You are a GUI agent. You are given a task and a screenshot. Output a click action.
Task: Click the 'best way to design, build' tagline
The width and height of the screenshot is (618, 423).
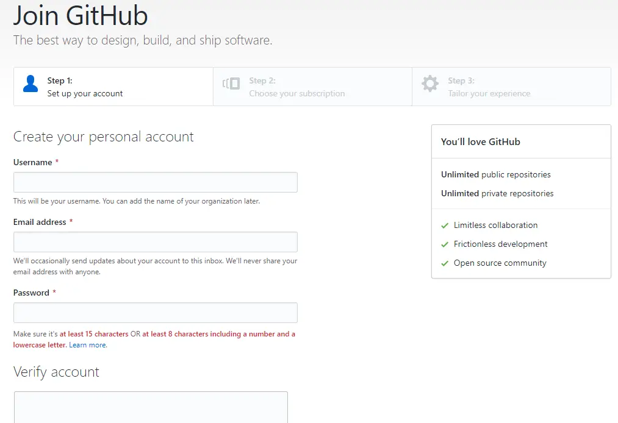click(143, 40)
